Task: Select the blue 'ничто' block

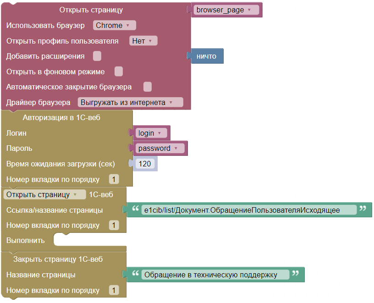Action: click(207, 56)
